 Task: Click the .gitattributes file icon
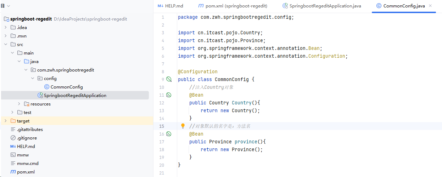pos(13,129)
